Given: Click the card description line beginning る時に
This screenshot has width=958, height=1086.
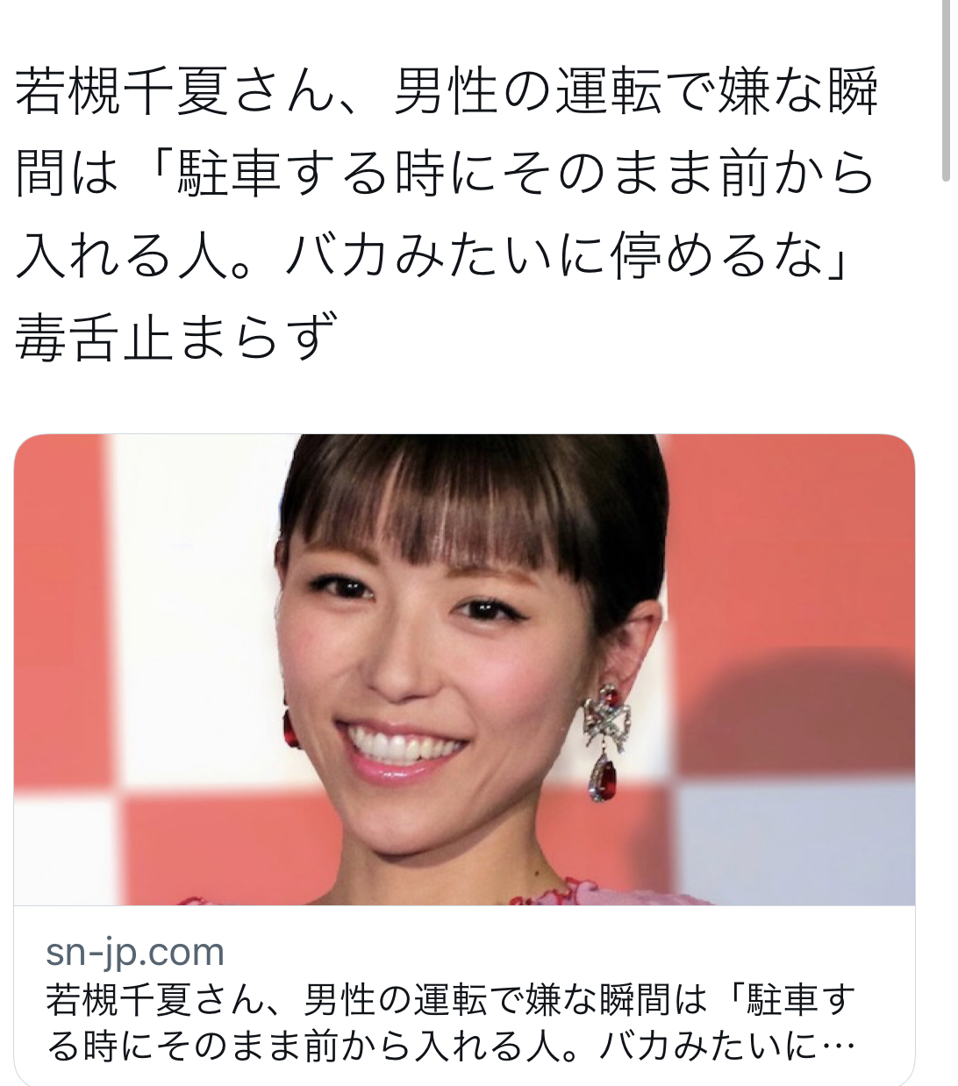Looking at the screenshot, I should coord(450,1046).
